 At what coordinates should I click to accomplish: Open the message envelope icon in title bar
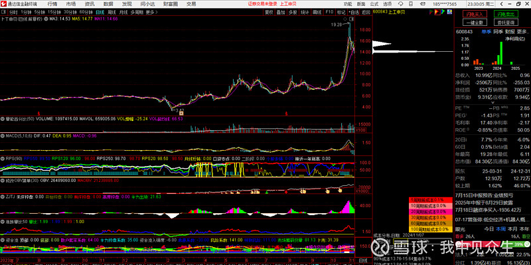(x=423, y=4)
